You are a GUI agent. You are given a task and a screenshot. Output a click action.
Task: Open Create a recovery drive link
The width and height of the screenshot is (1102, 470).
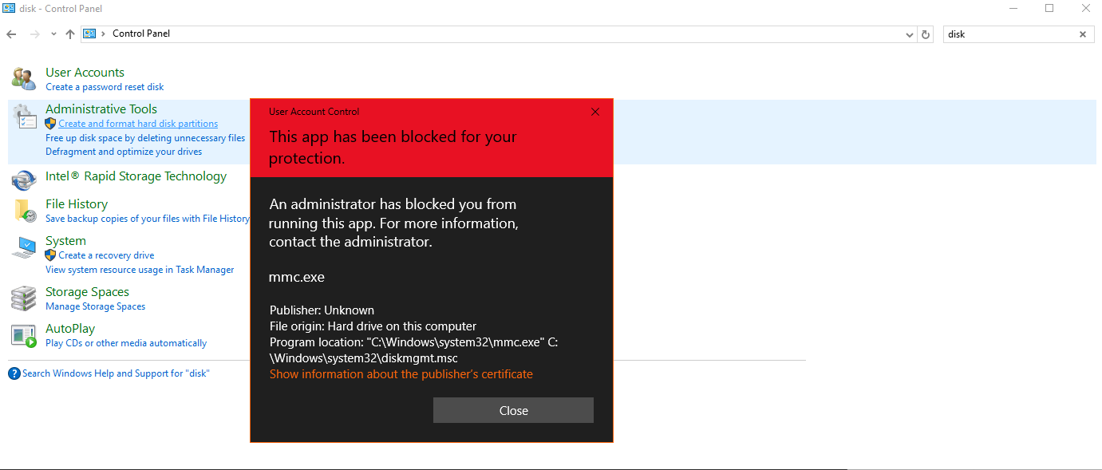106,255
